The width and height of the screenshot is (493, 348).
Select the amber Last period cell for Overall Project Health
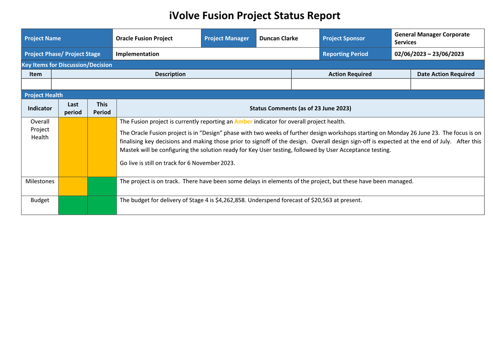click(x=73, y=147)
